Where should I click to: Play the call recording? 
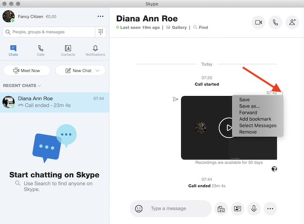pos(228,128)
